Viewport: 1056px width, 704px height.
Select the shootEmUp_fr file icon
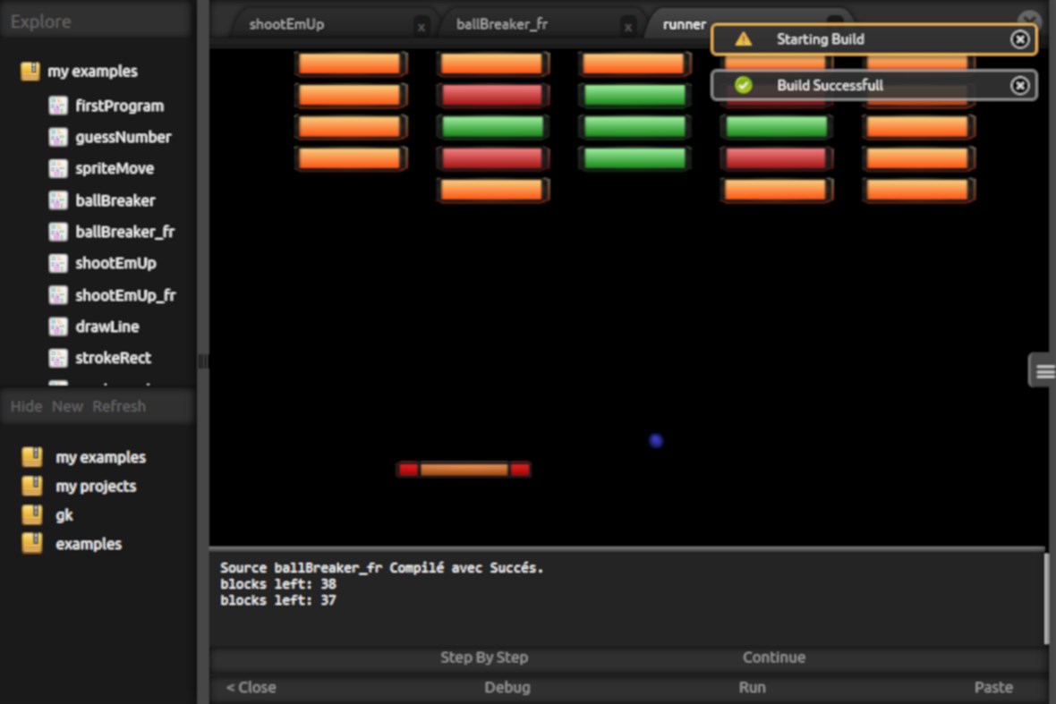tap(58, 295)
